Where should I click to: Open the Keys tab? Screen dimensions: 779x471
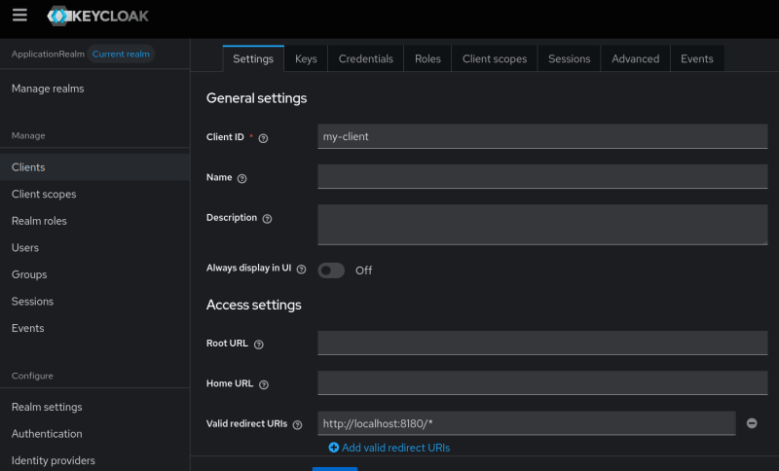[x=306, y=58]
